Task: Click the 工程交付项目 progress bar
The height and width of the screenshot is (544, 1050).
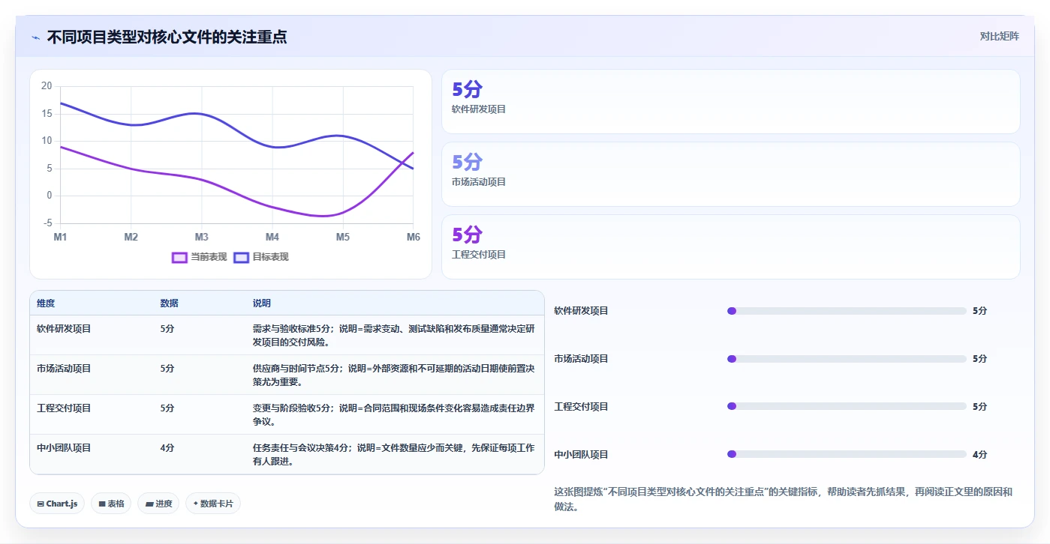Action: pos(847,407)
